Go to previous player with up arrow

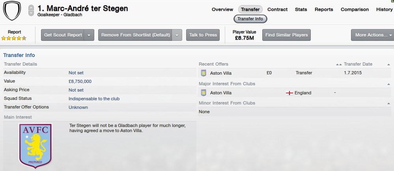(x=31, y=7)
